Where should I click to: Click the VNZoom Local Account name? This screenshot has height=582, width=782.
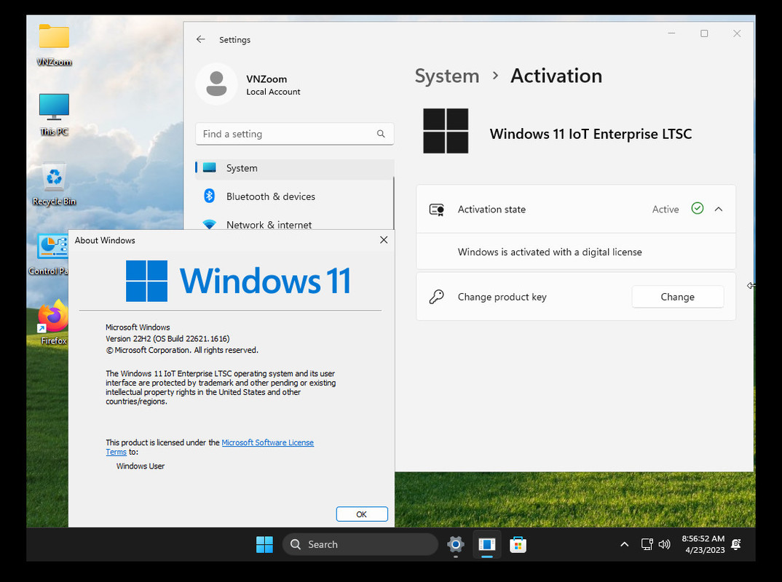coord(273,84)
